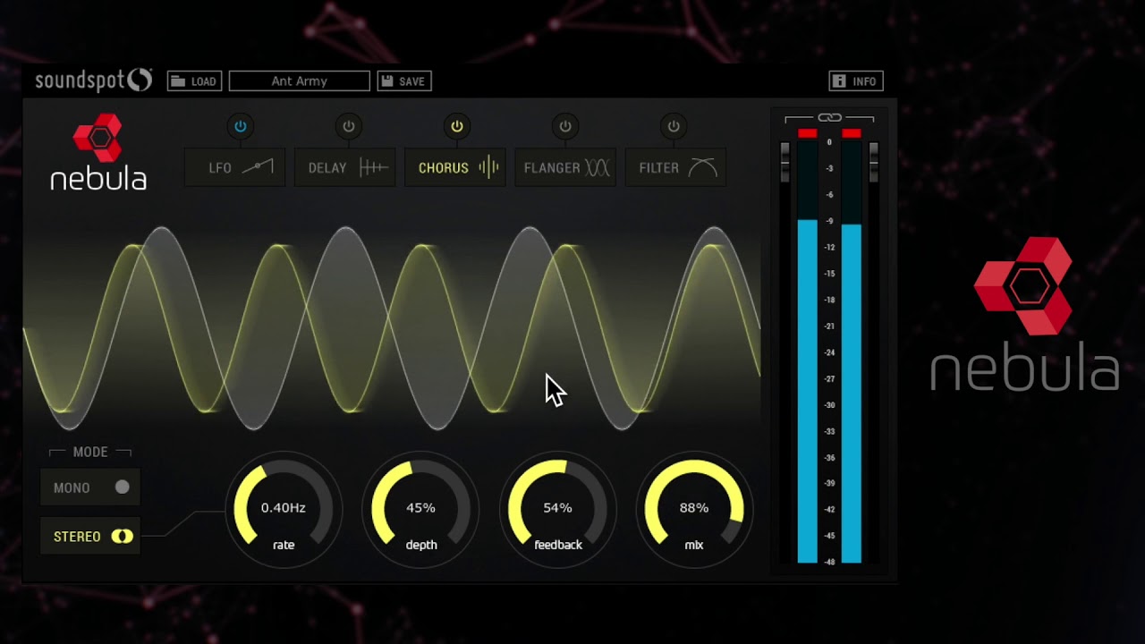Switch to the Flanger tab
This screenshot has height=644, width=1145.
565,168
